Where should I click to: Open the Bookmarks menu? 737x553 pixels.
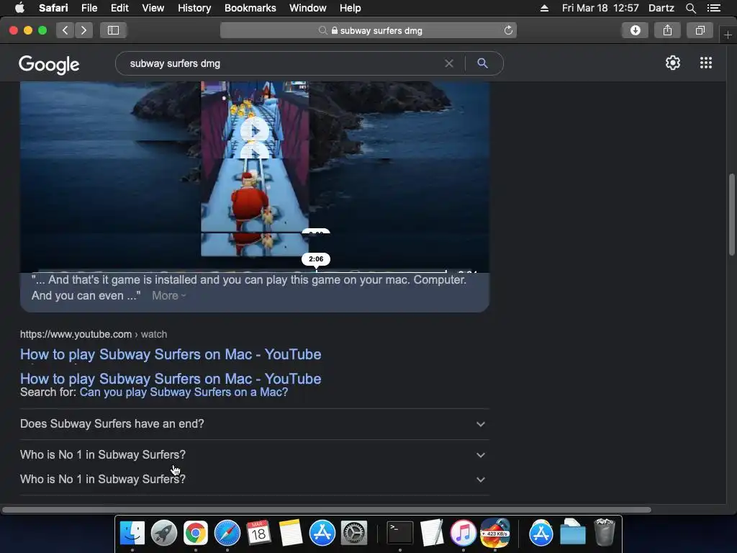(x=250, y=8)
